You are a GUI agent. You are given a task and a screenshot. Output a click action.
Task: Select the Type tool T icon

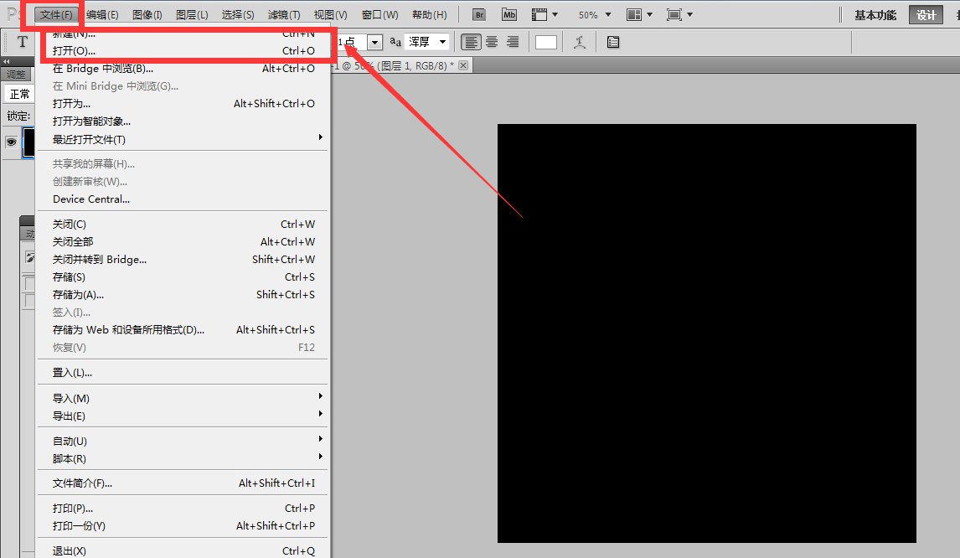pos(23,42)
